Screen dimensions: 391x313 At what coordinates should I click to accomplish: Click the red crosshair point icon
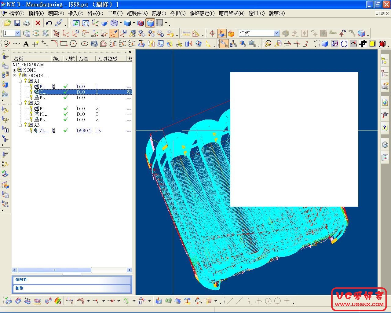tap(212, 33)
